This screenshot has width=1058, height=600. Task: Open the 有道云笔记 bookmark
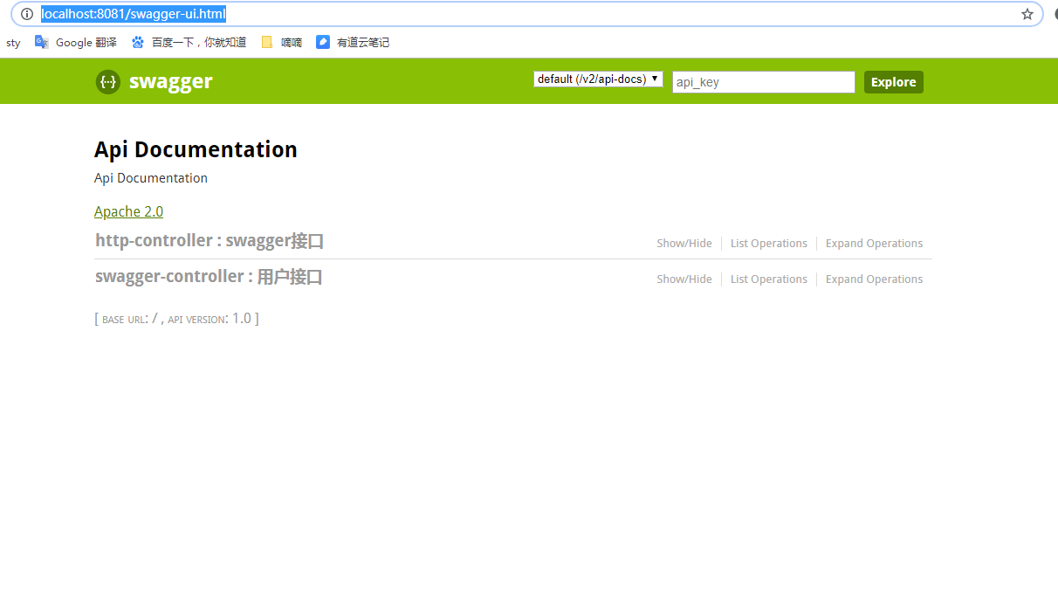coord(353,42)
